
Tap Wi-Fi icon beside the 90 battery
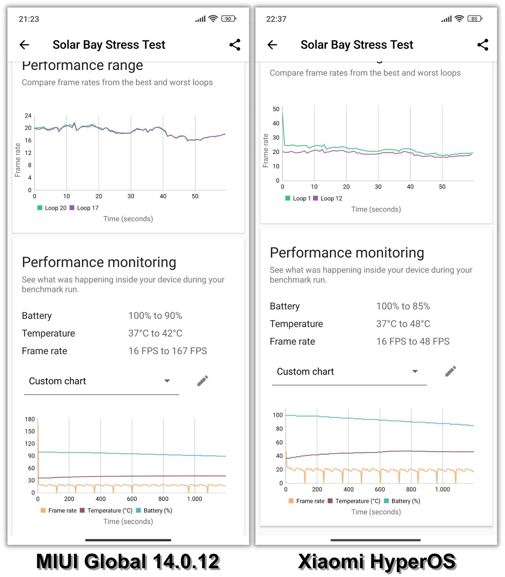[213, 19]
